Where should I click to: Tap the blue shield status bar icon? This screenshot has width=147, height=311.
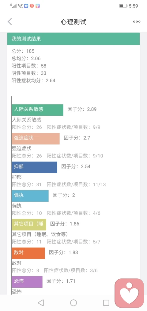26,6
